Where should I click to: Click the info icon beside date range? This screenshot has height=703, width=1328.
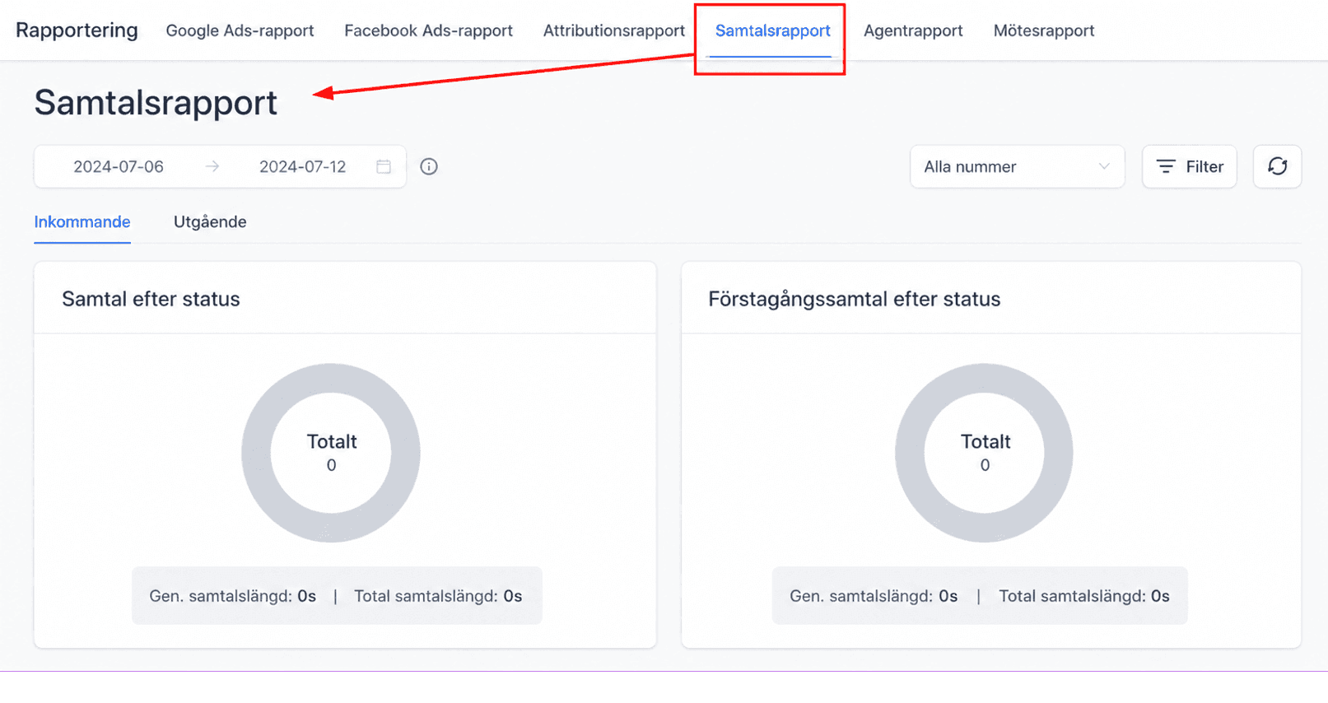point(429,166)
